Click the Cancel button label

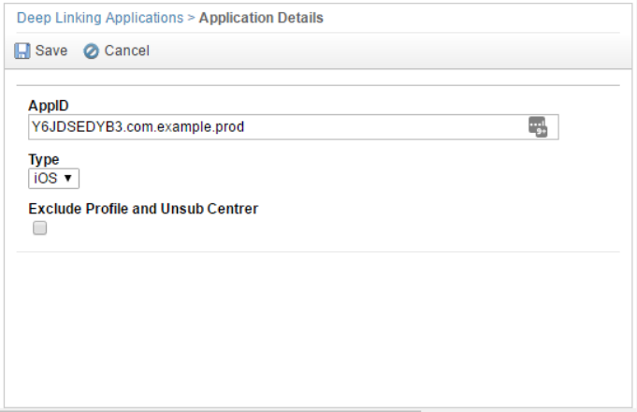point(127,51)
